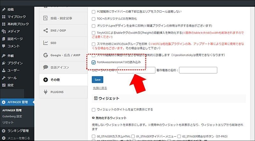Viewport: 255px width, 141px height.
Task: Click the Google G icon
Action: coord(46,55)
